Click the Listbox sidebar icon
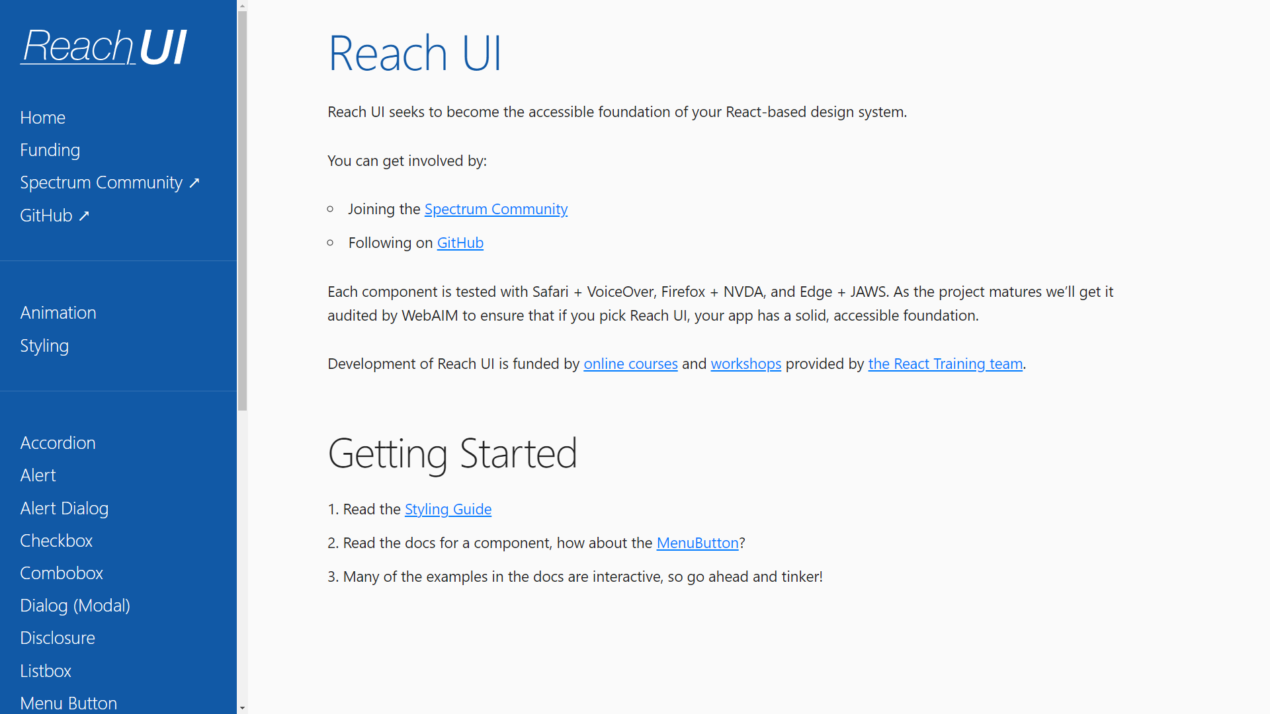Image resolution: width=1270 pixels, height=714 pixels. tap(44, 670)
